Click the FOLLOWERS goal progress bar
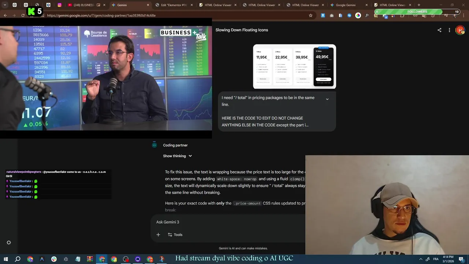The height and width of the screenshot is (264, 469). point(417,12)
